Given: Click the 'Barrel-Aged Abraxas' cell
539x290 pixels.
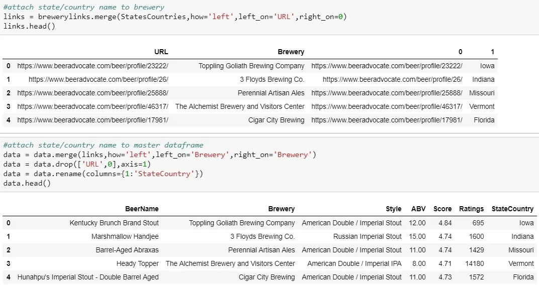Looking at the screenshot, I should pos(127,250).
